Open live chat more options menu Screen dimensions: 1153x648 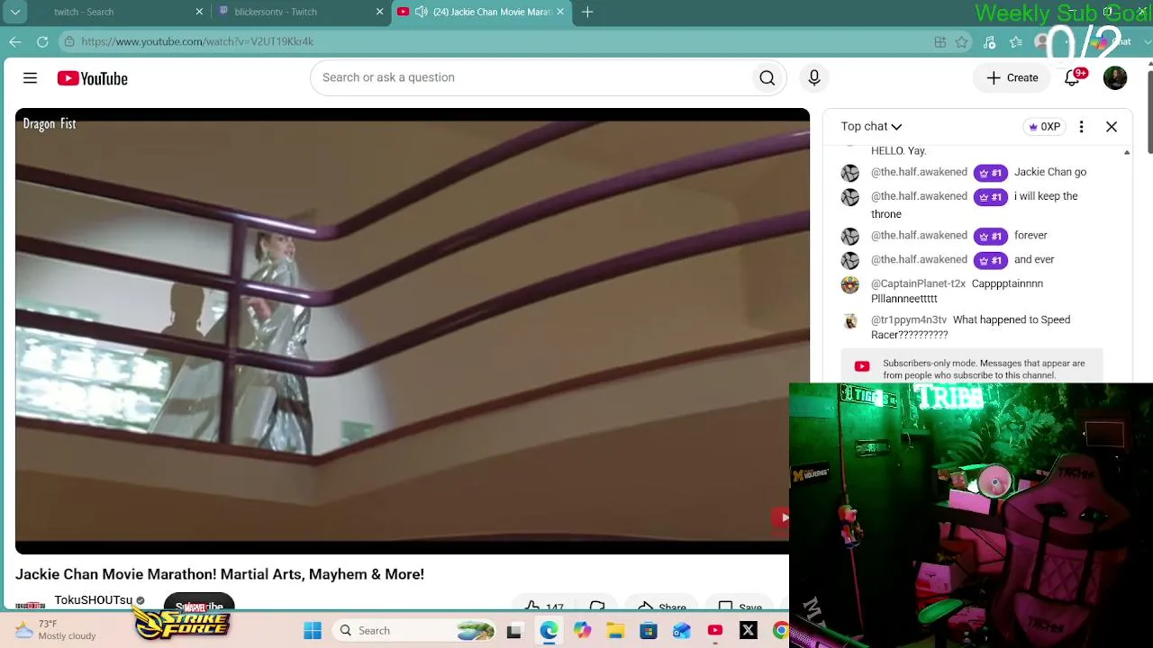(x=1081, y=127)
